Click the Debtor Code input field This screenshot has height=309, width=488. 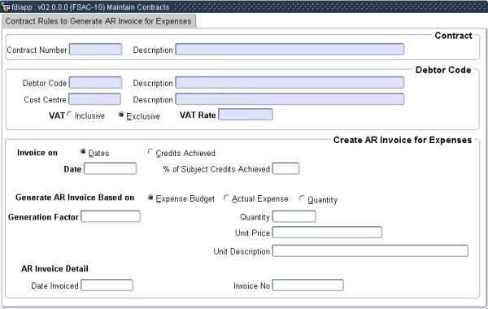point(95,83)
